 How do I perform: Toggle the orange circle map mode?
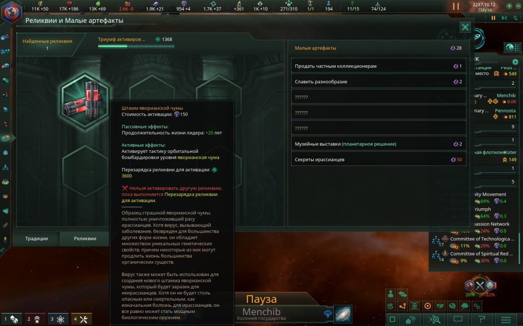[x=428, y=306]
